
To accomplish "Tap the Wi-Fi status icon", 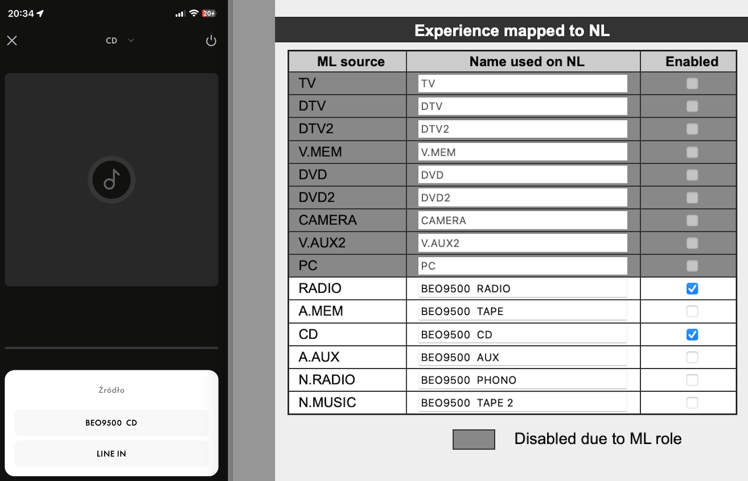I will 194,13.
